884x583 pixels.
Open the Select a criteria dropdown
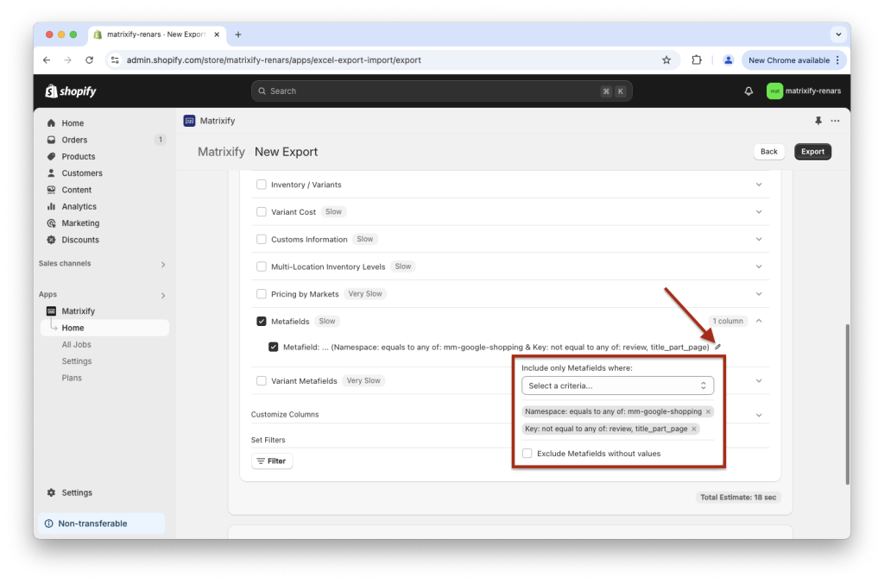(x=618, y=386)
